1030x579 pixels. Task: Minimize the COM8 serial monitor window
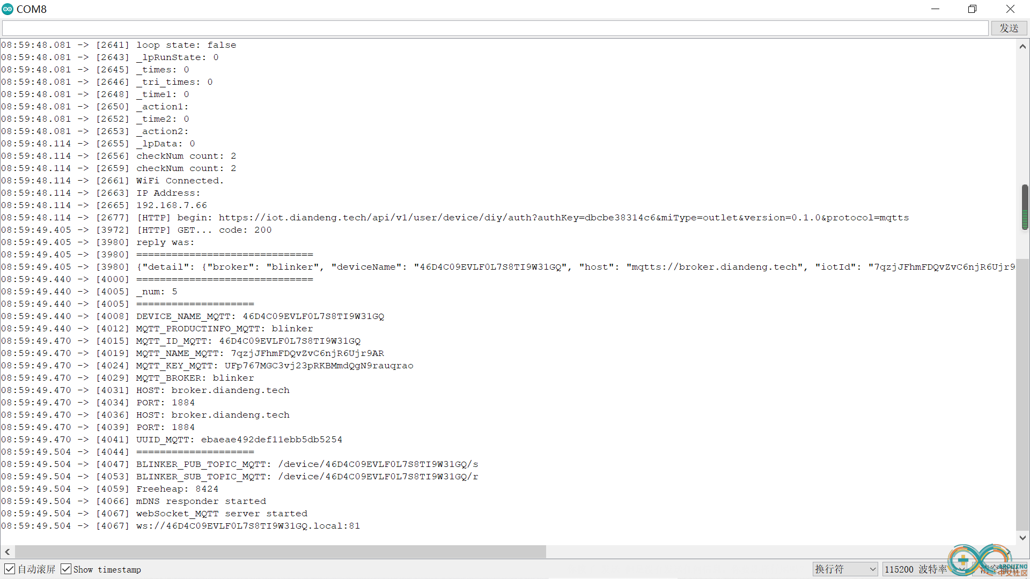pos(935,9)
